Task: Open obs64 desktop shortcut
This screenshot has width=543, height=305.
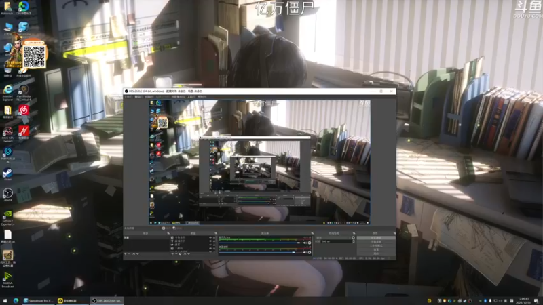Action: (x=7, y=195)
